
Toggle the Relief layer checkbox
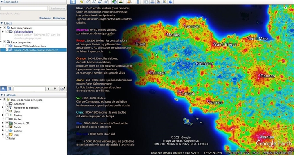click(x=7, y=138)
